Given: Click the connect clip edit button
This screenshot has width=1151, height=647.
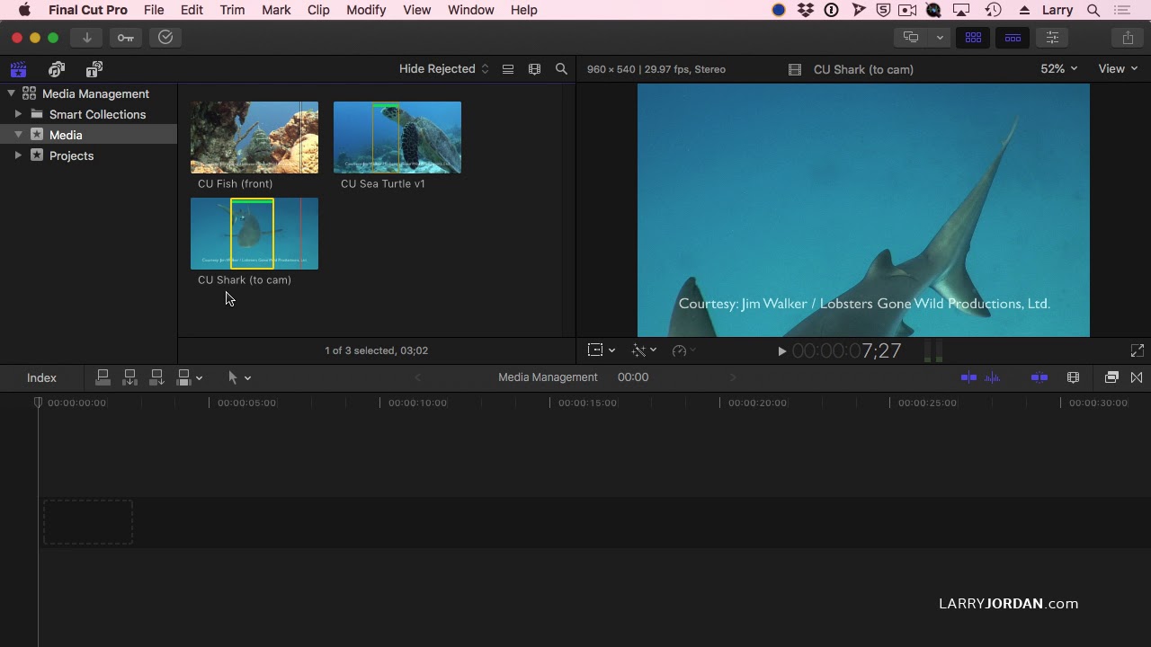Looking at the screenshot, I should 103,377.
